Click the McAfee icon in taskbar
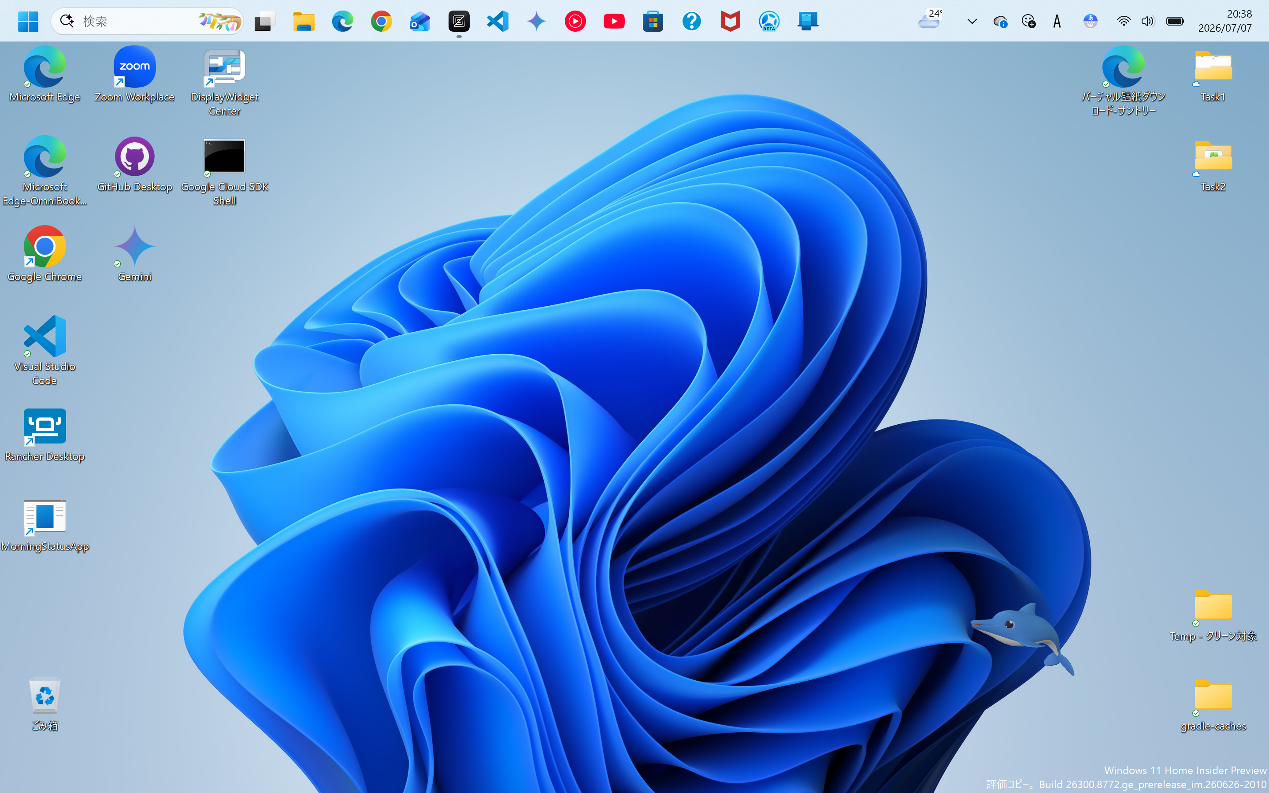This screenshot has width=1269, height=793. pyautogui.click(x=730, y=21)
